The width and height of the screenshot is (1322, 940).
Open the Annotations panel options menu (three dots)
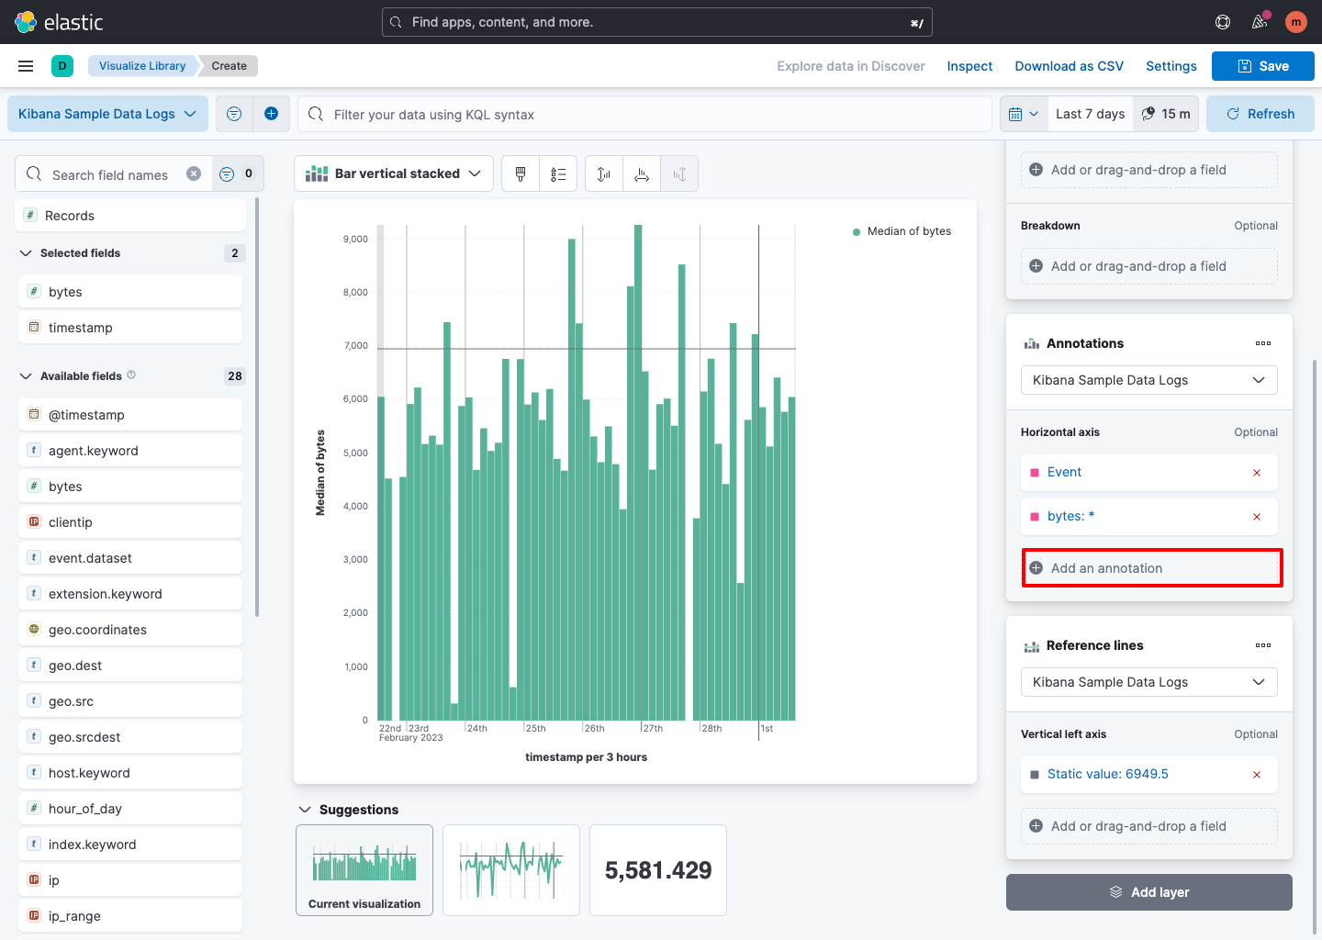1262,342
